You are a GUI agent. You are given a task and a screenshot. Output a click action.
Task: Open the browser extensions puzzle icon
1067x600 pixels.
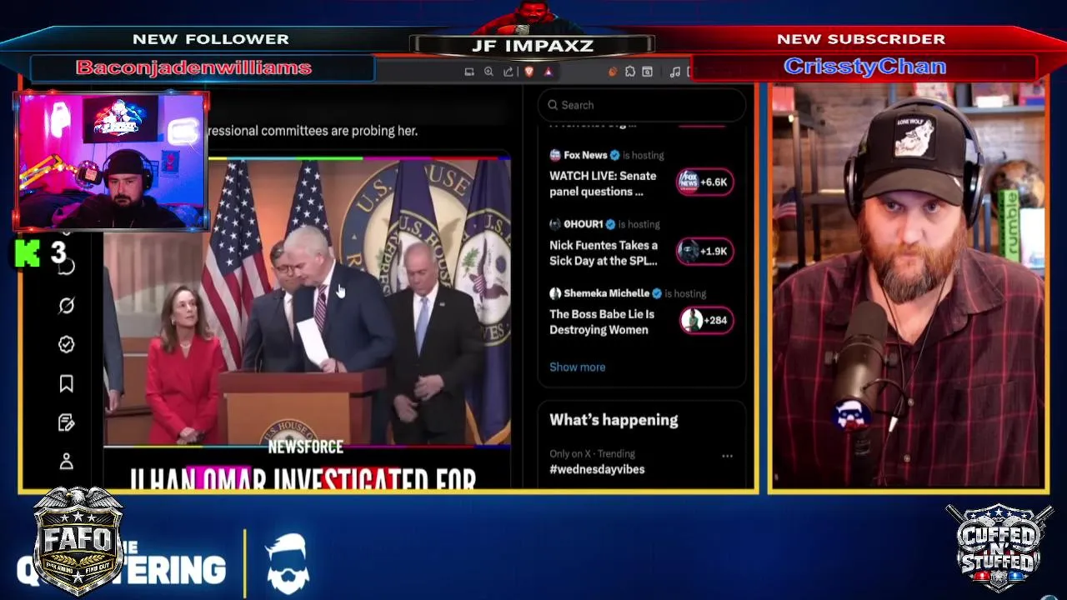pos(630,72)
